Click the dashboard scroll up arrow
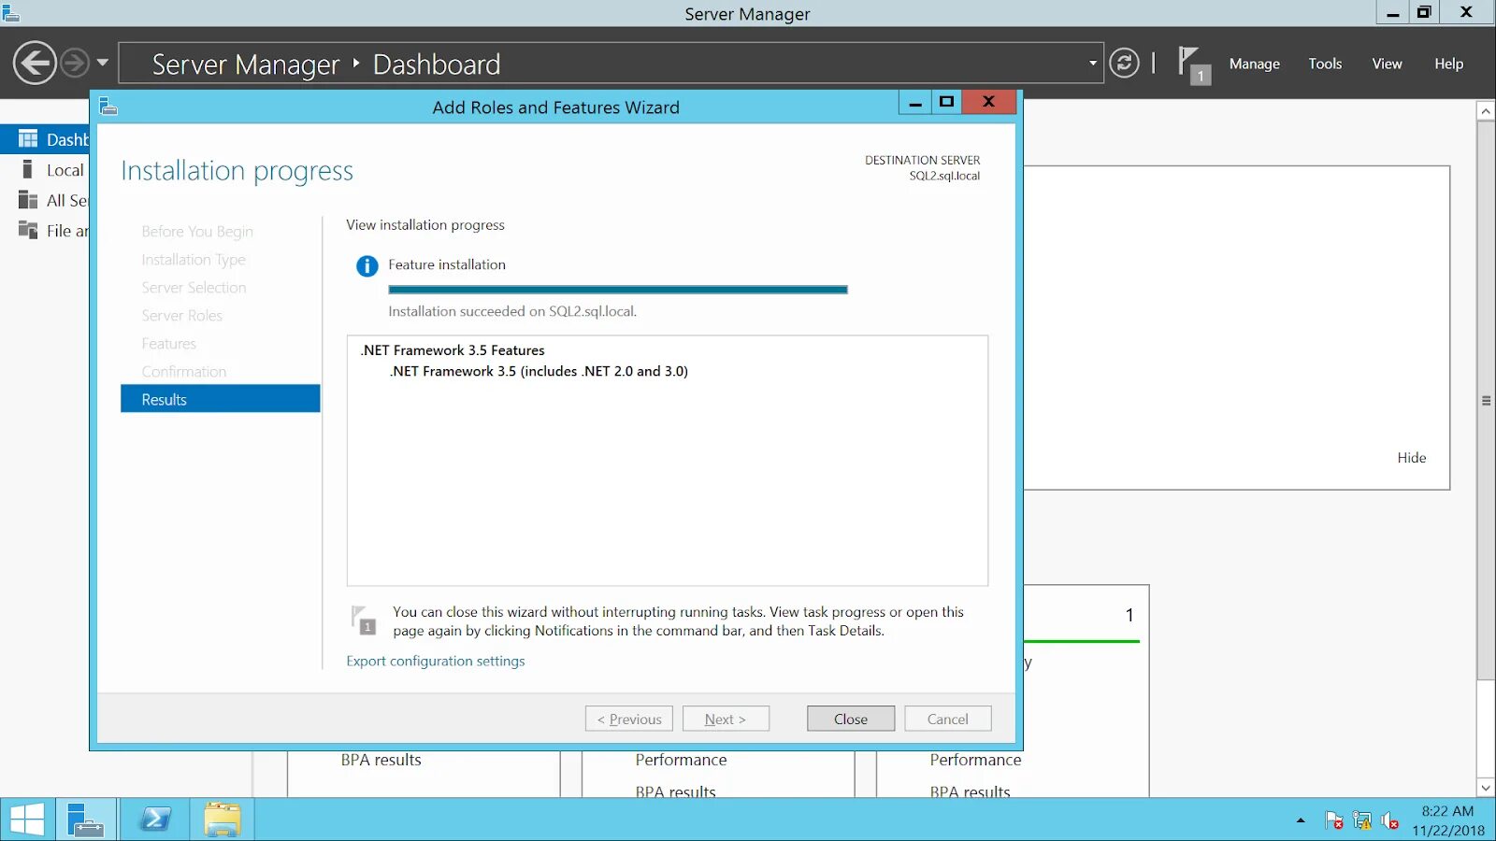 (1486, 111)
